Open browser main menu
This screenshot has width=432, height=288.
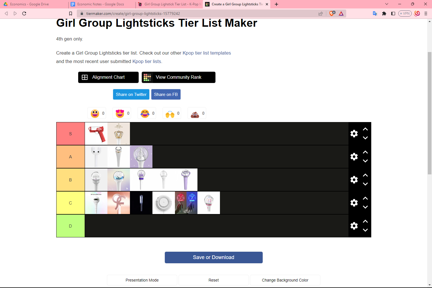coord(426,13)
